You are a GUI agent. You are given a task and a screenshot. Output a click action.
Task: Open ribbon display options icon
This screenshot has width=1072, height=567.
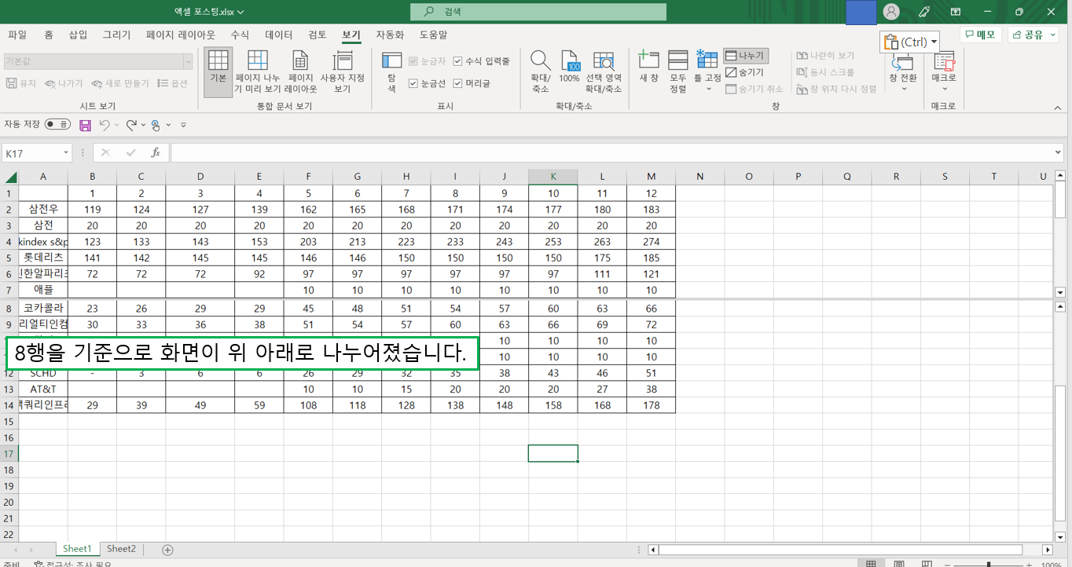click(x=956, y=12)
